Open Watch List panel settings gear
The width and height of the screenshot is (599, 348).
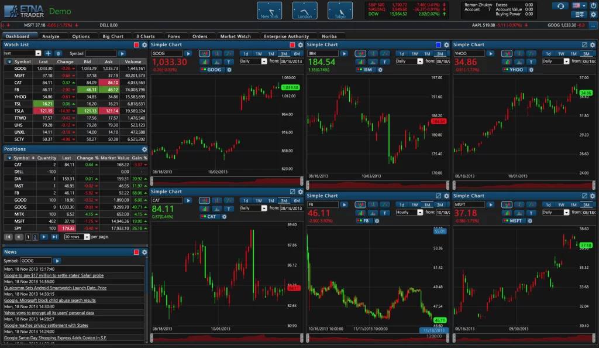tap(144, 45)
